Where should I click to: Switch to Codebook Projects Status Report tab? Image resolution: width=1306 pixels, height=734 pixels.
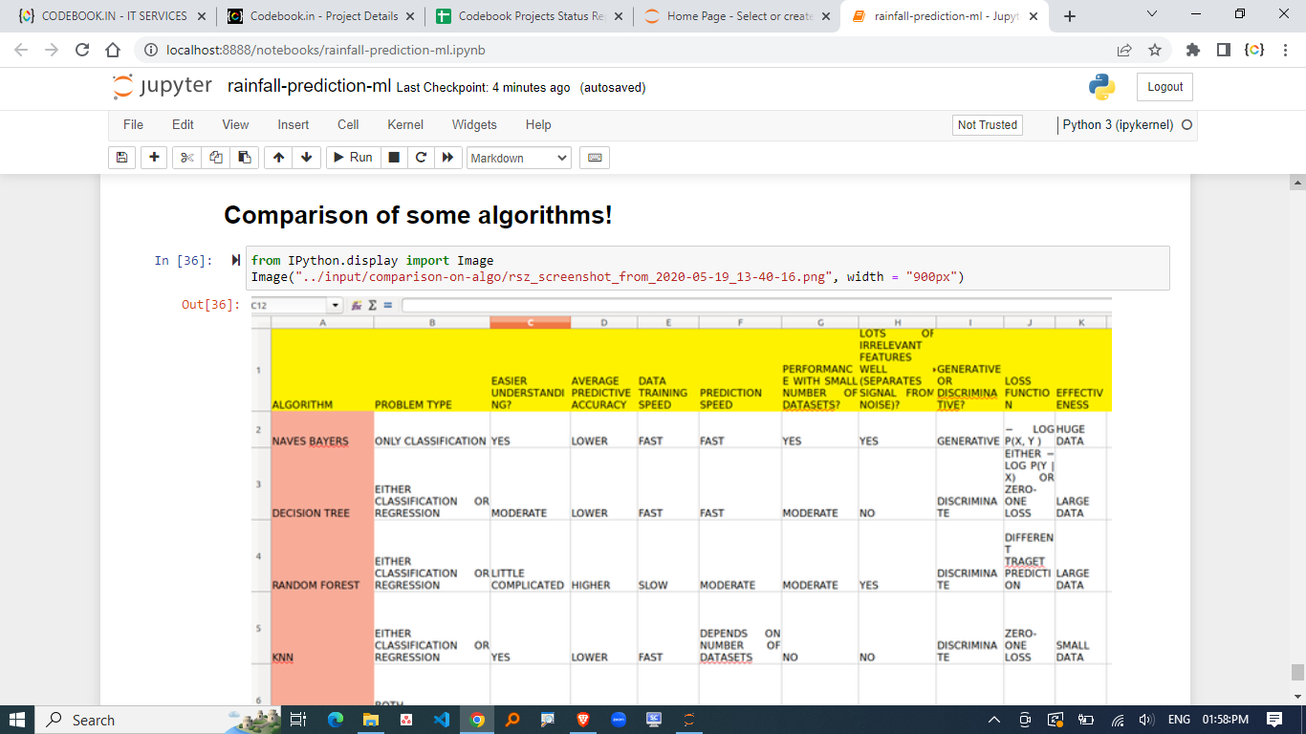click(x=529, y=16)
